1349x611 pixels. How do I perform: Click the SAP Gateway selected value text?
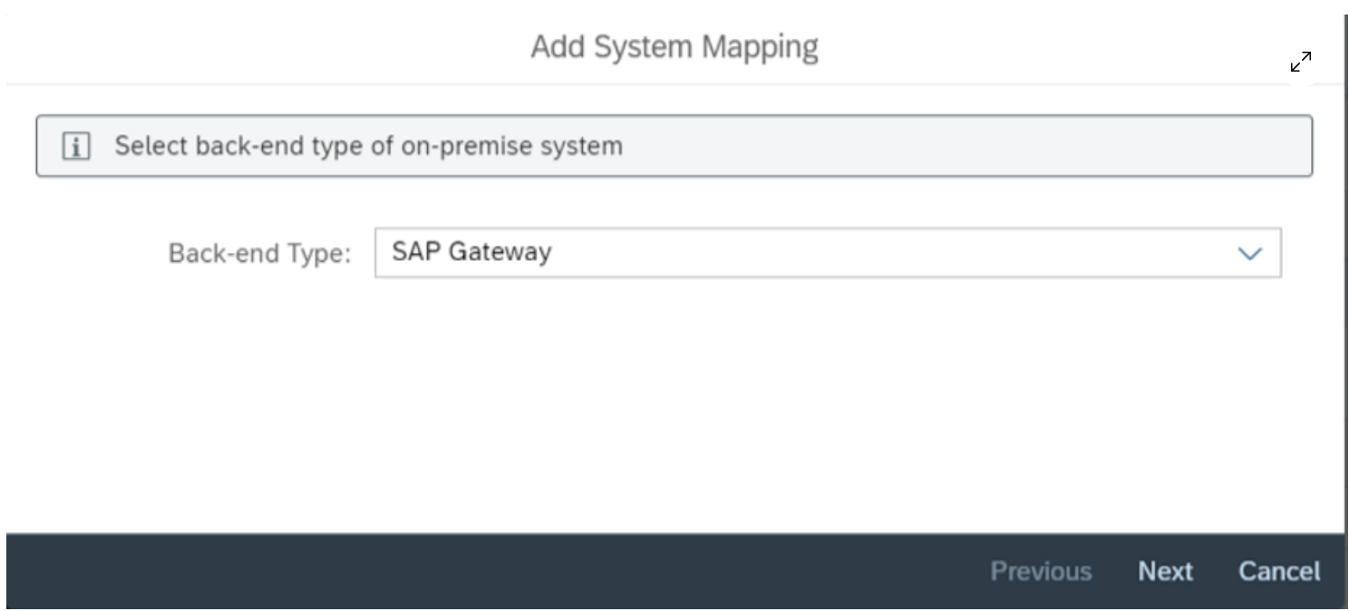click(x=471, y=252)
